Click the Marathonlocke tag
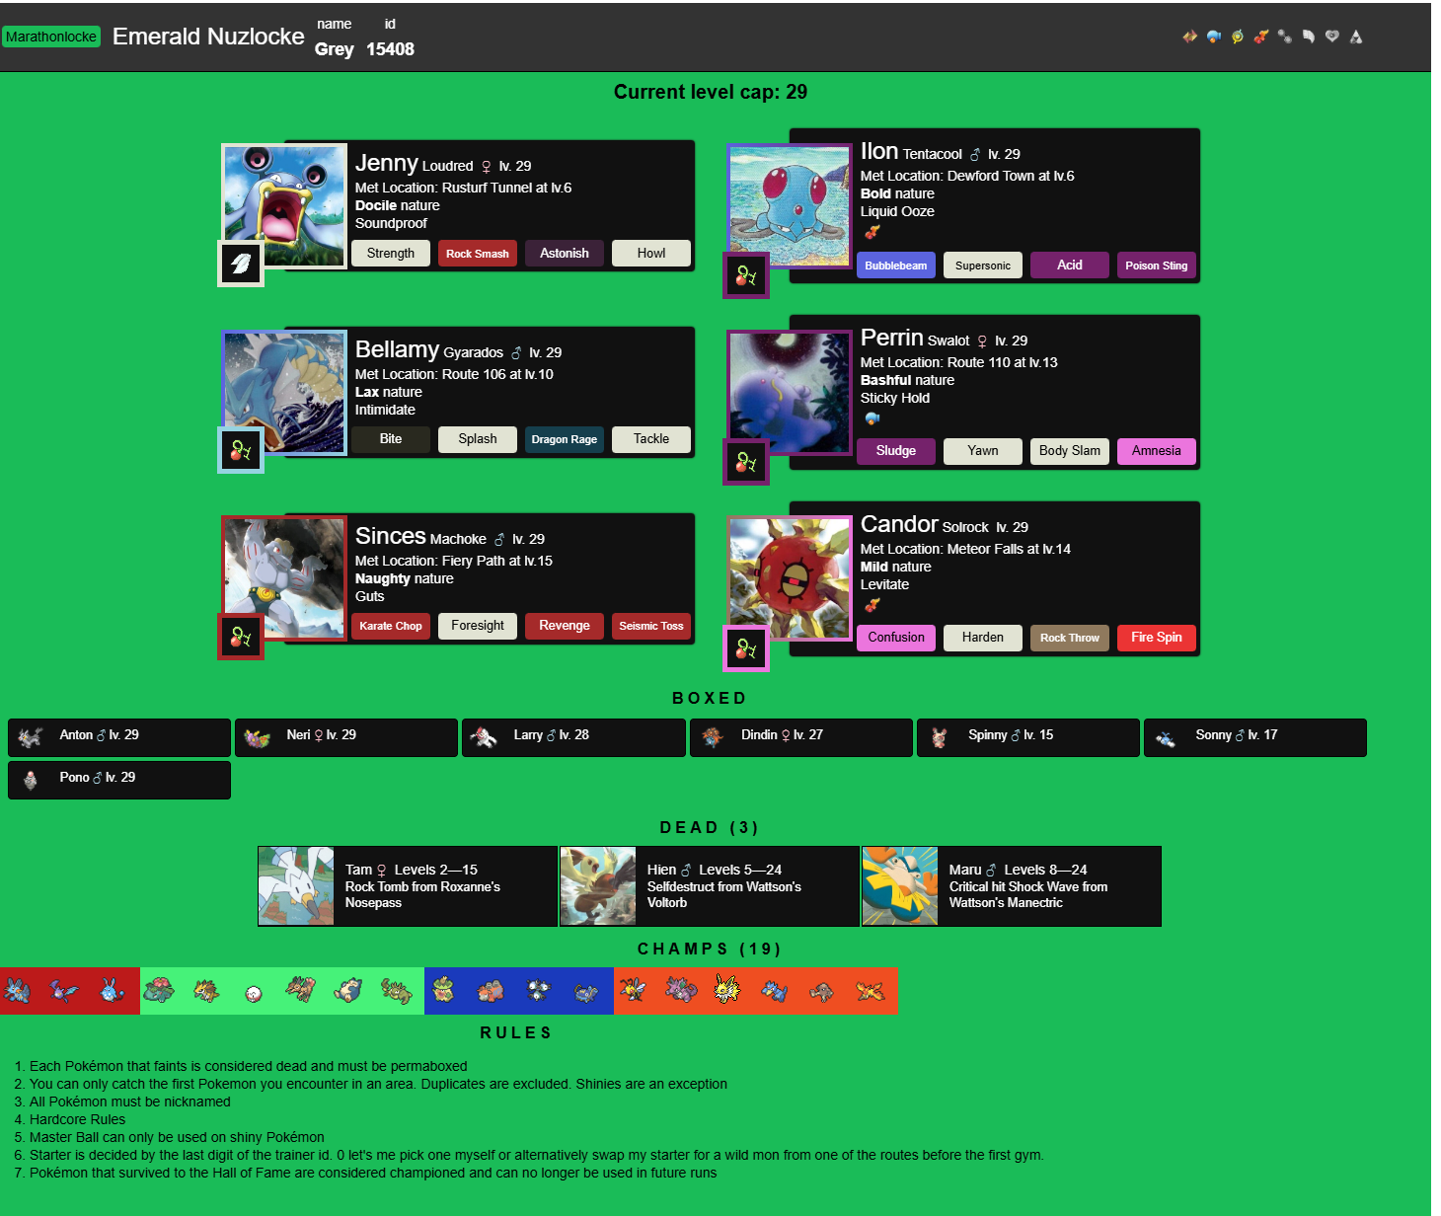The width and height of the screenshot is (1441, 1216). pos(51,37)
